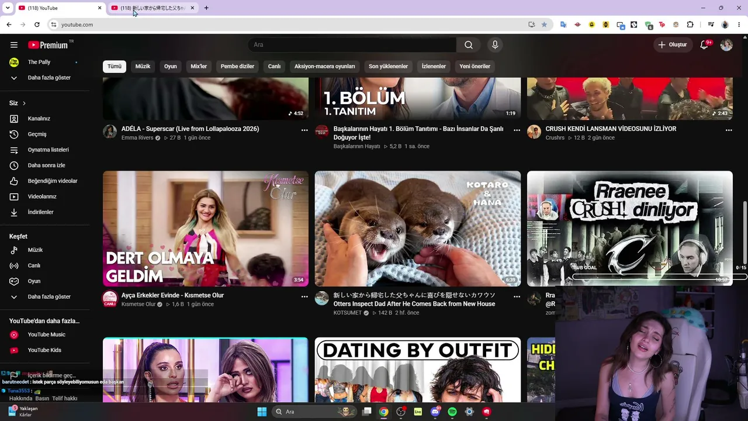Expand the Siz section chevron
This screenshot has height=421, width=748.
24,103
